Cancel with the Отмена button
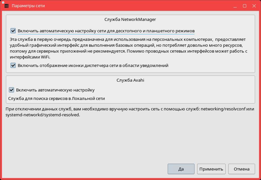The height and width of the screenshot is (180, 261). click(x=241, y=169)
